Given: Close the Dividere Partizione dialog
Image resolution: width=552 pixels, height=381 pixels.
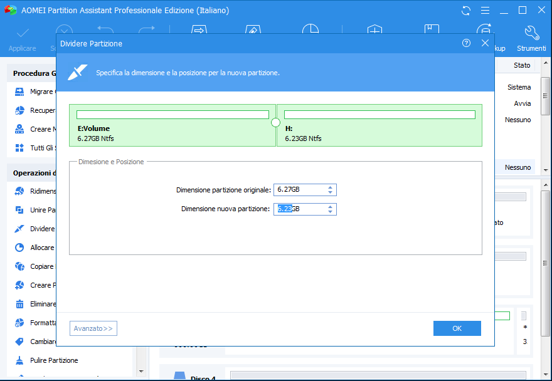Looking at the screenshot, I should click(x=485, y=43).
